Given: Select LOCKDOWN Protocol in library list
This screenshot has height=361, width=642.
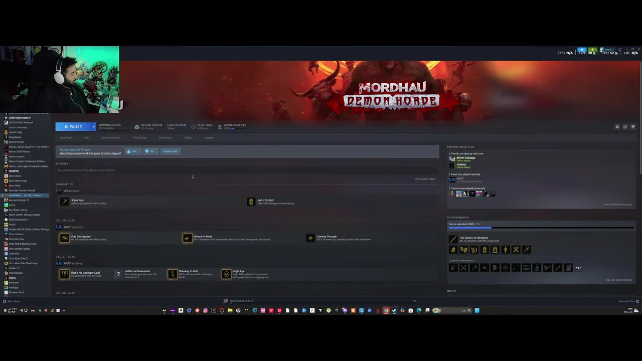Looking at the screenshot, I should (x=21, y=122).
